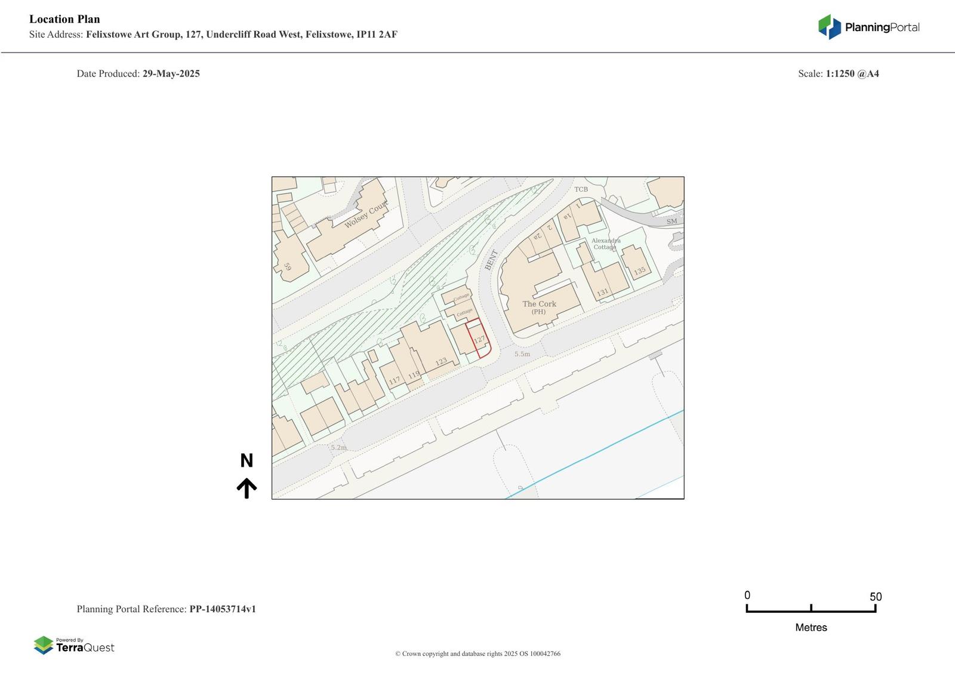Viewport: 955px width, 676px height.
Task: Click reference PP-14053714v1
Action: [x=222, y=609]
